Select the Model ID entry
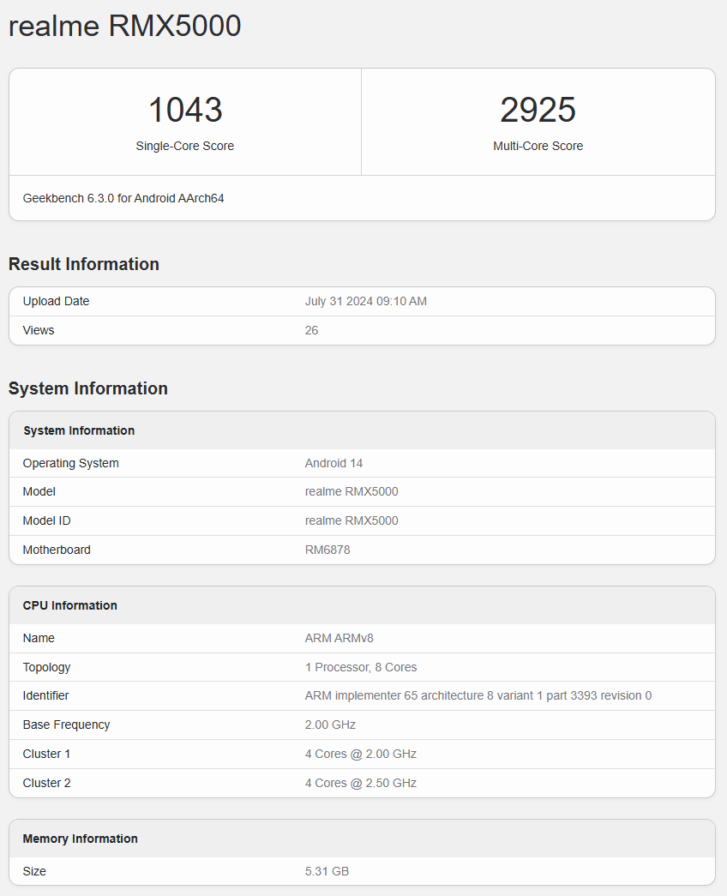 pyautogui.click(x=351, y=520)
